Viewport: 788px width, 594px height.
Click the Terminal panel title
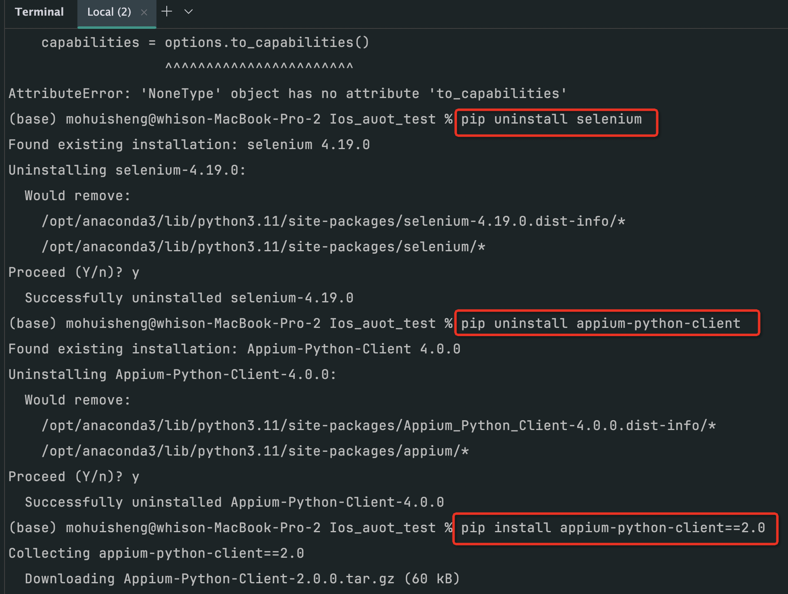(x=39, y=12)
